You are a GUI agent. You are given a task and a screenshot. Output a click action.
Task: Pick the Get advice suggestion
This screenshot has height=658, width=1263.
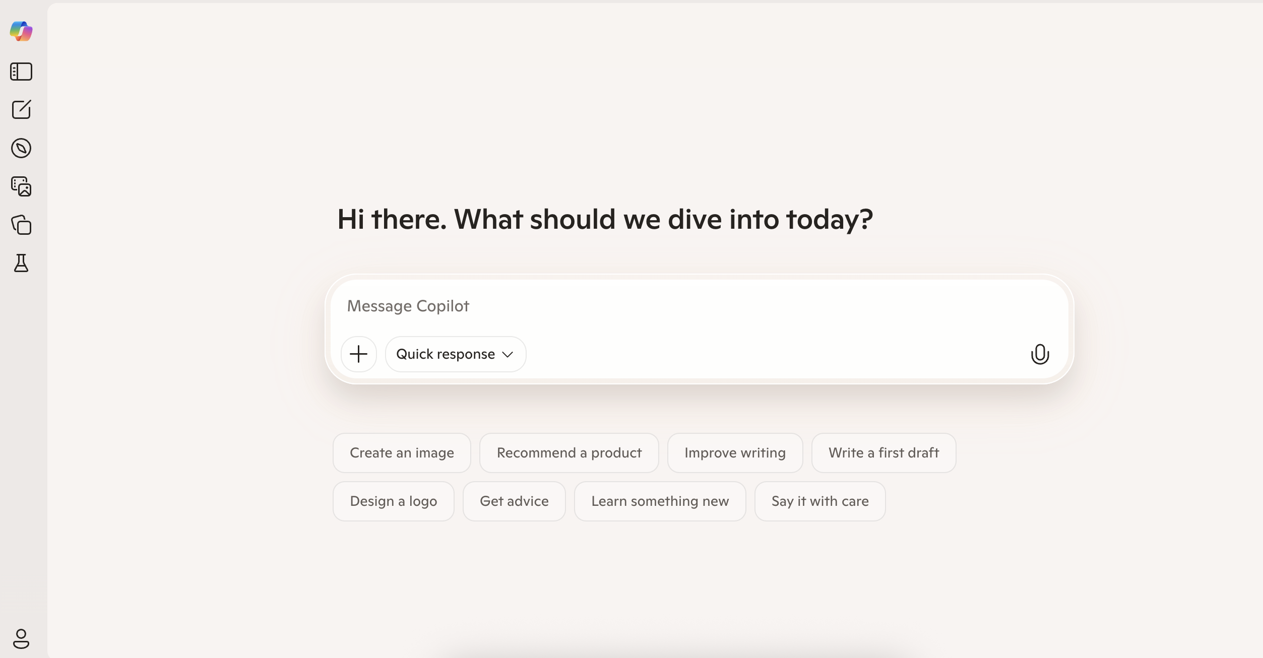point(514,501)
